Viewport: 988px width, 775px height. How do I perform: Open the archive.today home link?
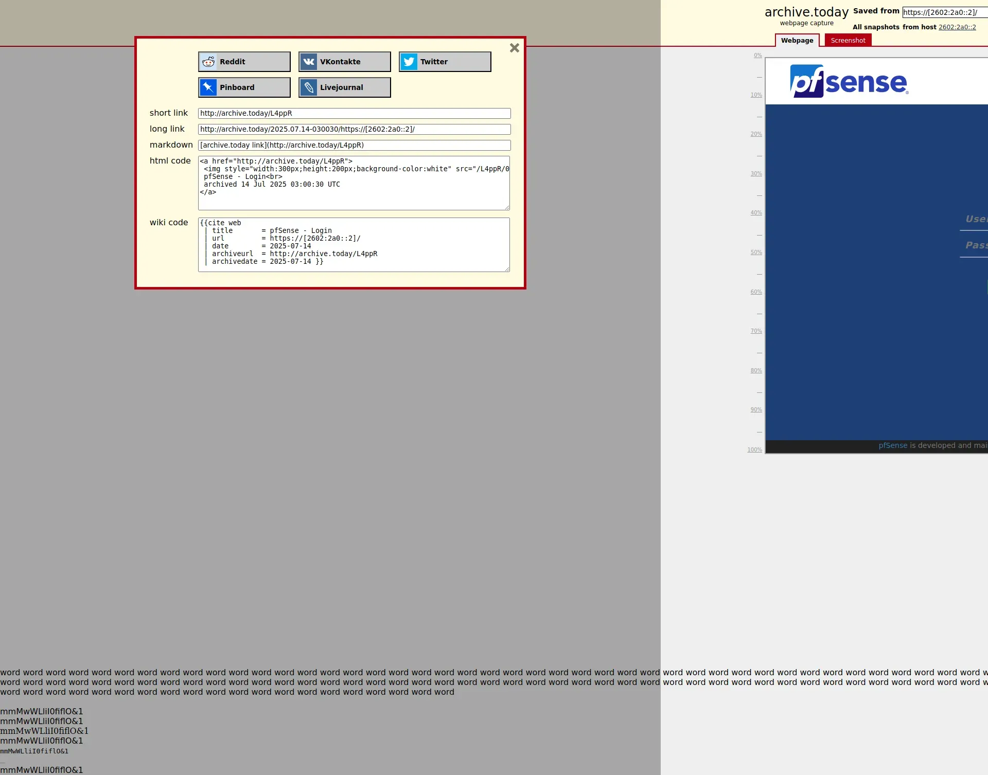point(806,12)
